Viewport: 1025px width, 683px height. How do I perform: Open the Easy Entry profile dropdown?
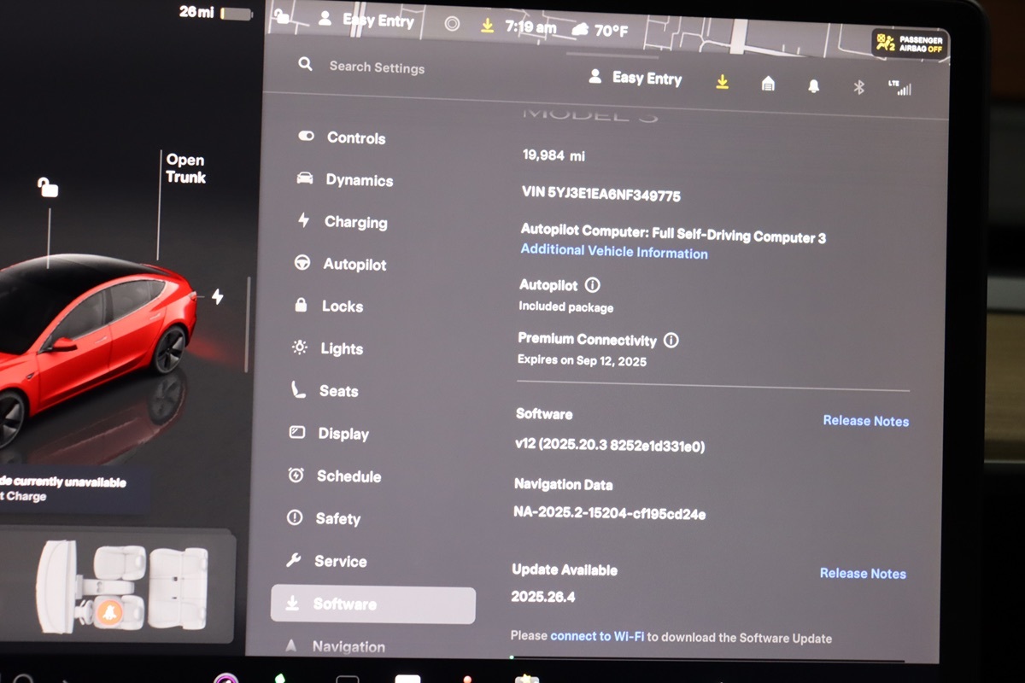tap(636, 78)
